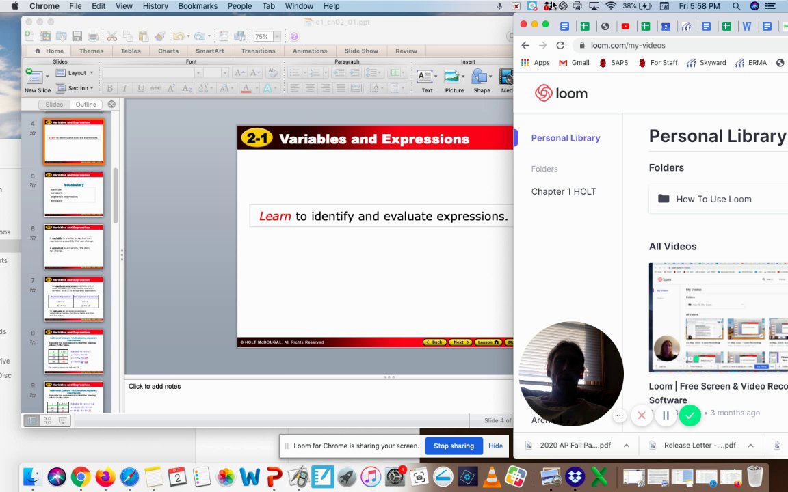Screen dimensions: 788x492
Task: Click the purple Help question mark icon
Action: pos(295,36)
